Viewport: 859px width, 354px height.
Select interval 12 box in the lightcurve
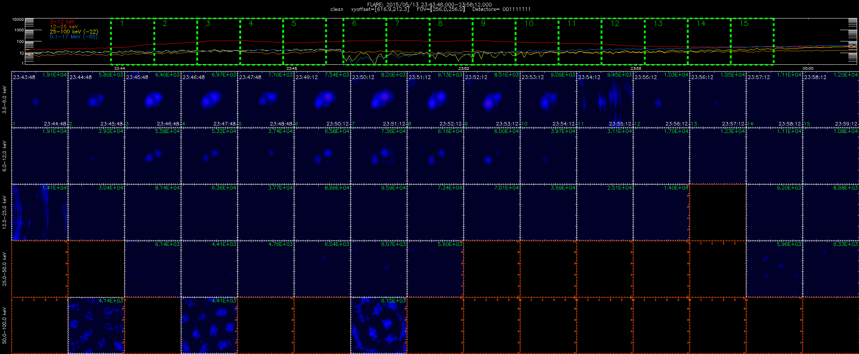tap(623, 41)
